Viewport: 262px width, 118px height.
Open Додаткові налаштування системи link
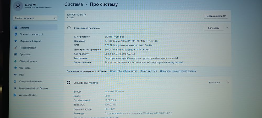178,71
